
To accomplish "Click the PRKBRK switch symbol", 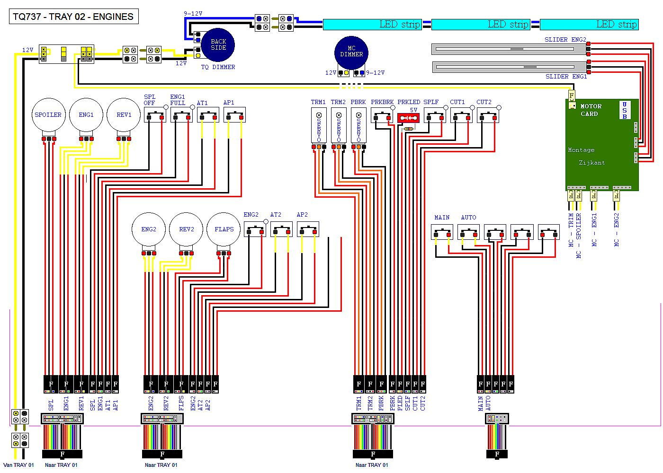I will point(382,116).
